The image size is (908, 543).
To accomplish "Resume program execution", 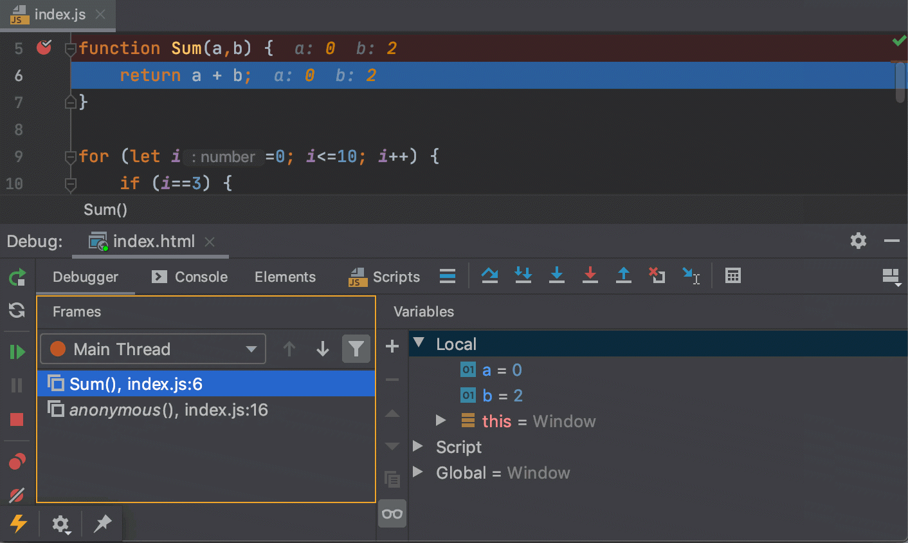I will [x=17, y=352].
